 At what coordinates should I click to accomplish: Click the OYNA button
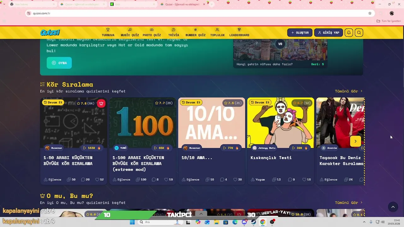[59, 63]
